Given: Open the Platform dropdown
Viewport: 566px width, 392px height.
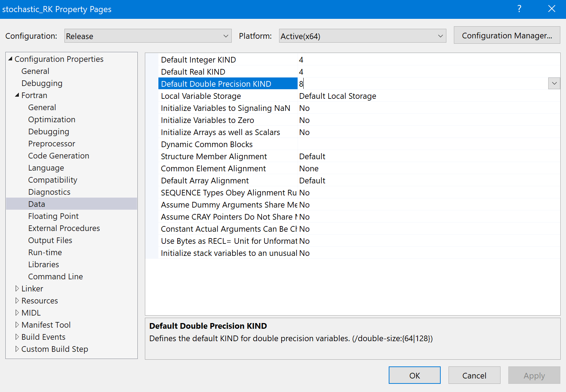Looking at the screenshot, I should [x=362, y=36].
